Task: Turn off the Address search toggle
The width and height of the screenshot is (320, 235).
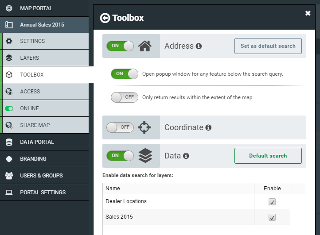Action: click(x=120, y=46)
